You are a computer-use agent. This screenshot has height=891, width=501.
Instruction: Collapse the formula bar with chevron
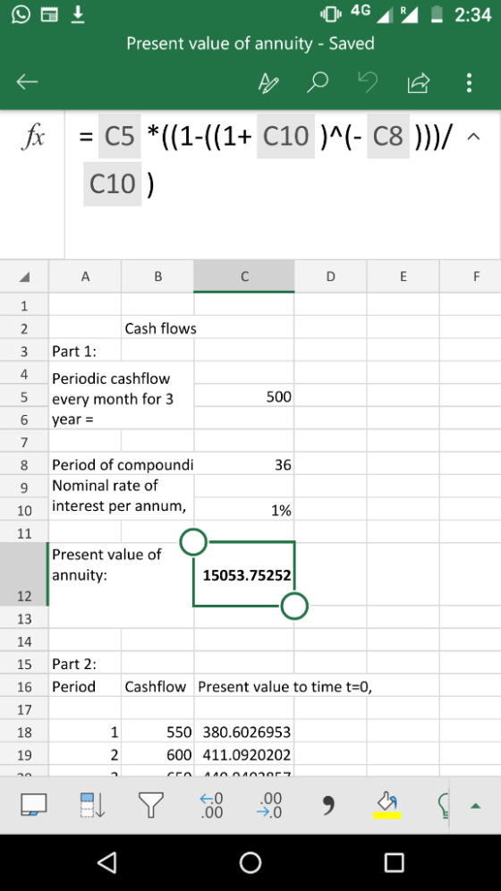475,136
